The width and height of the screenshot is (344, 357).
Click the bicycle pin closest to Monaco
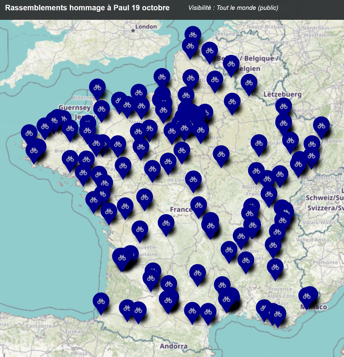point(307,296)
